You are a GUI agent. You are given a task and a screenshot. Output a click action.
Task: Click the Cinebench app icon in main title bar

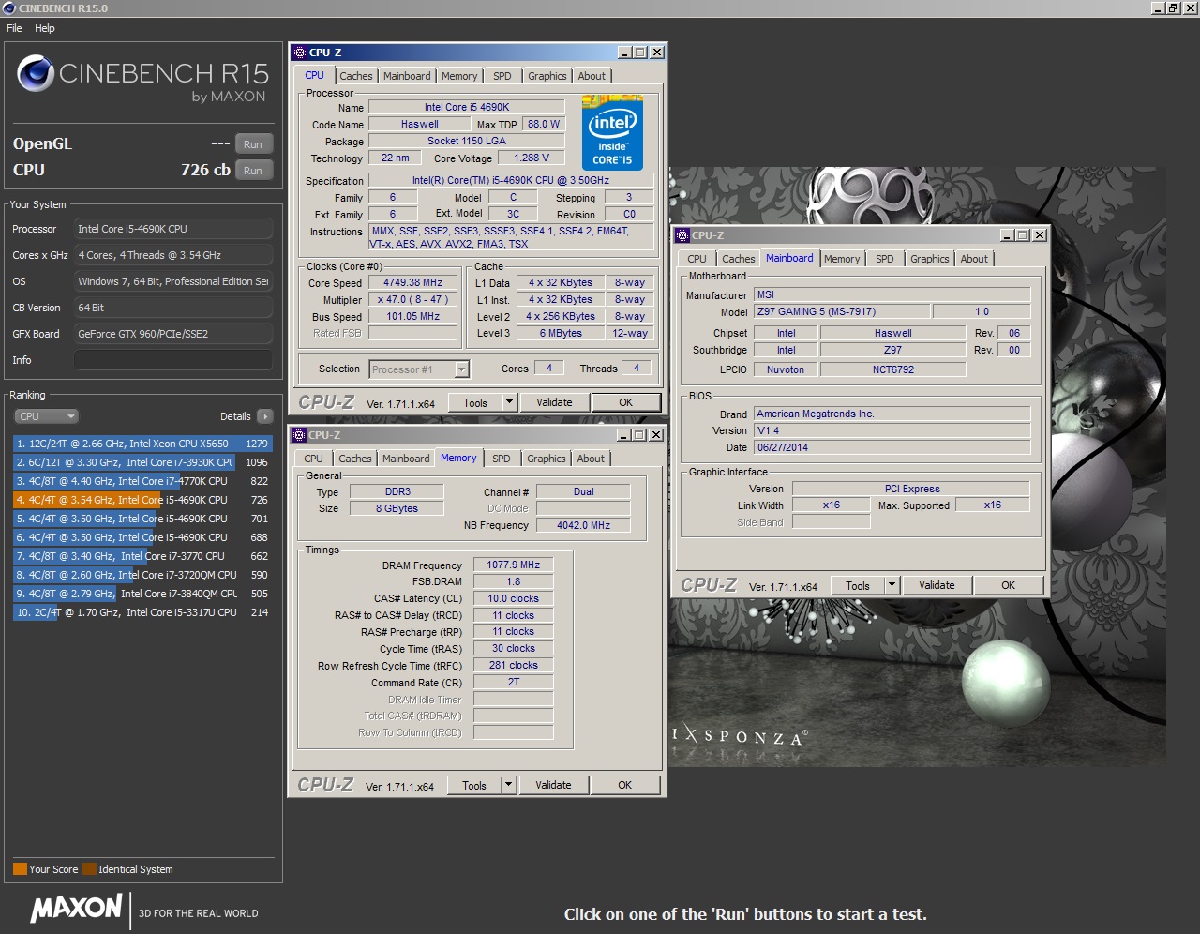click(x=9, y=8)
